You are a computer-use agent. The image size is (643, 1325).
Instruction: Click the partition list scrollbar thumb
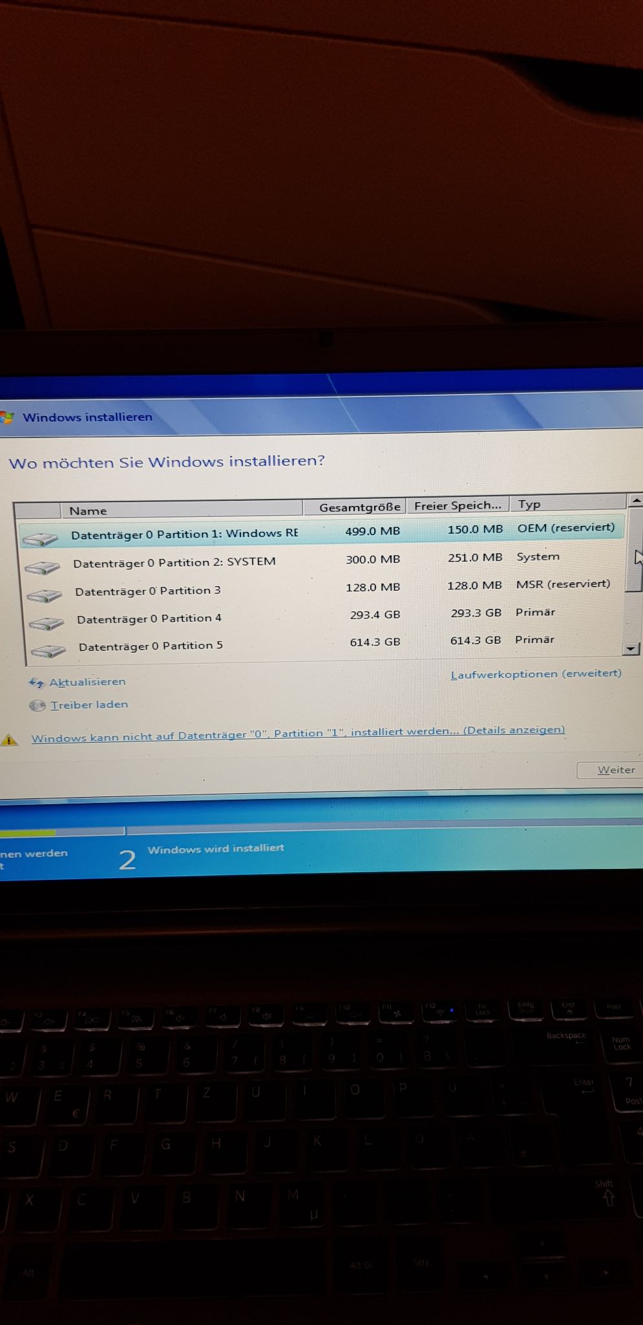coord(635,550)
